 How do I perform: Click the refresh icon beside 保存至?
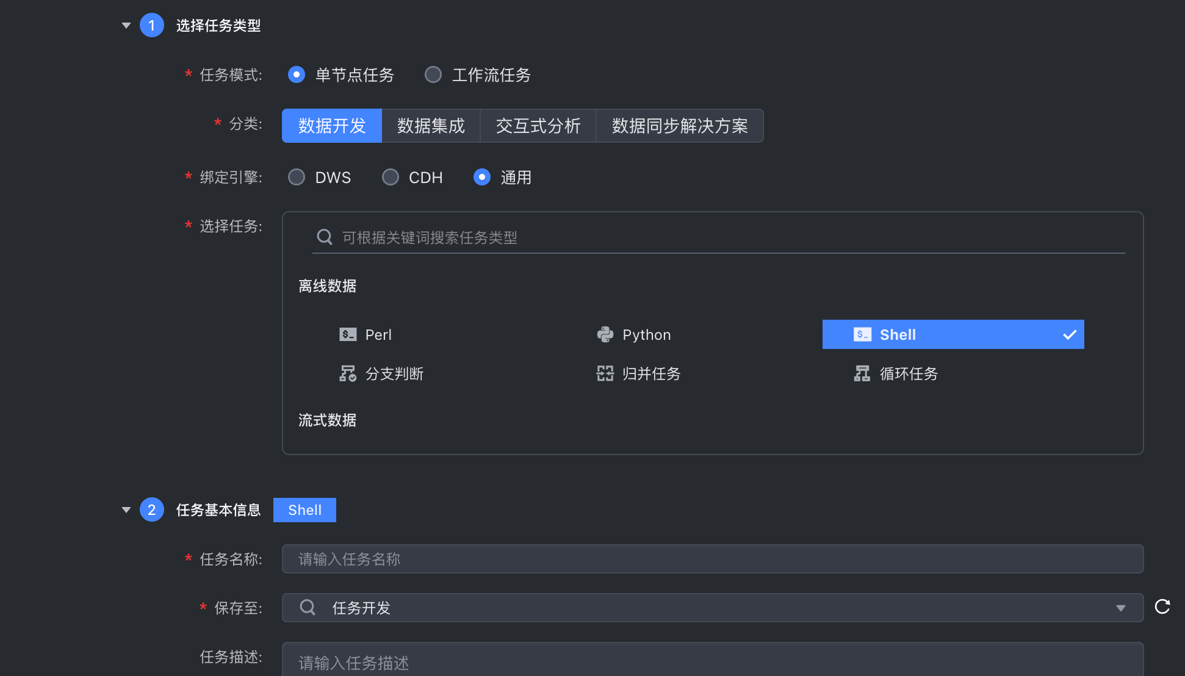click(1162, 606)
